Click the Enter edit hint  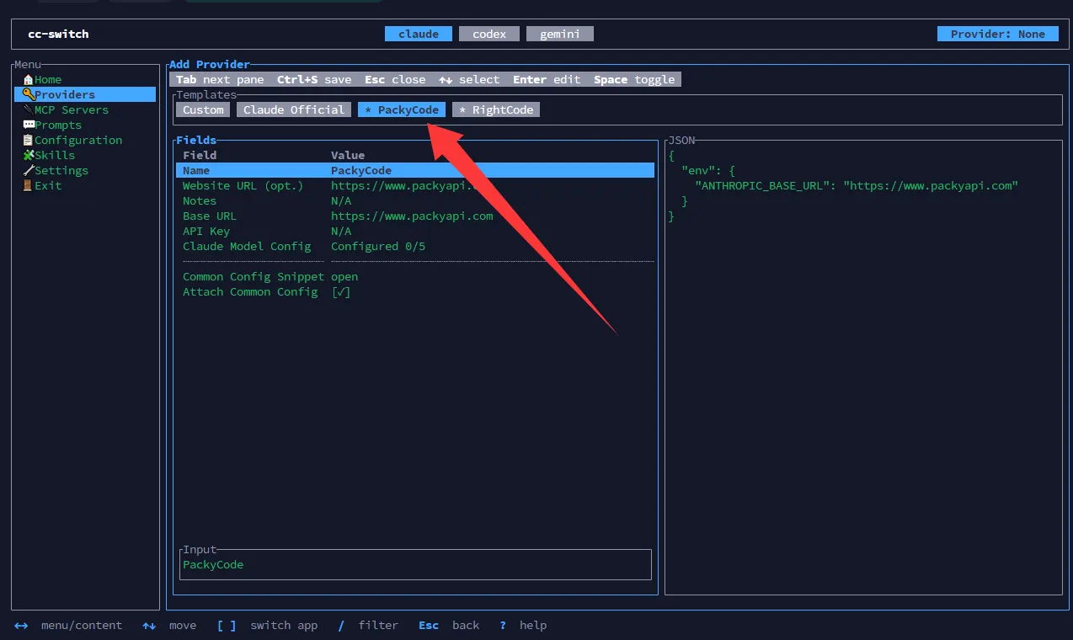point(547,80)
